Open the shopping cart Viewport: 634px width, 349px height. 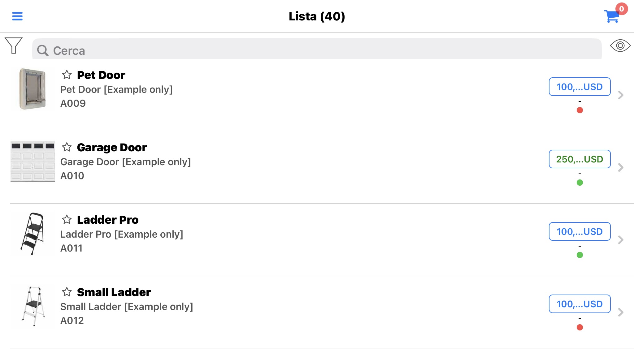coord(612,16)
